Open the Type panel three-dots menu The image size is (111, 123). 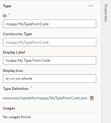91,6
